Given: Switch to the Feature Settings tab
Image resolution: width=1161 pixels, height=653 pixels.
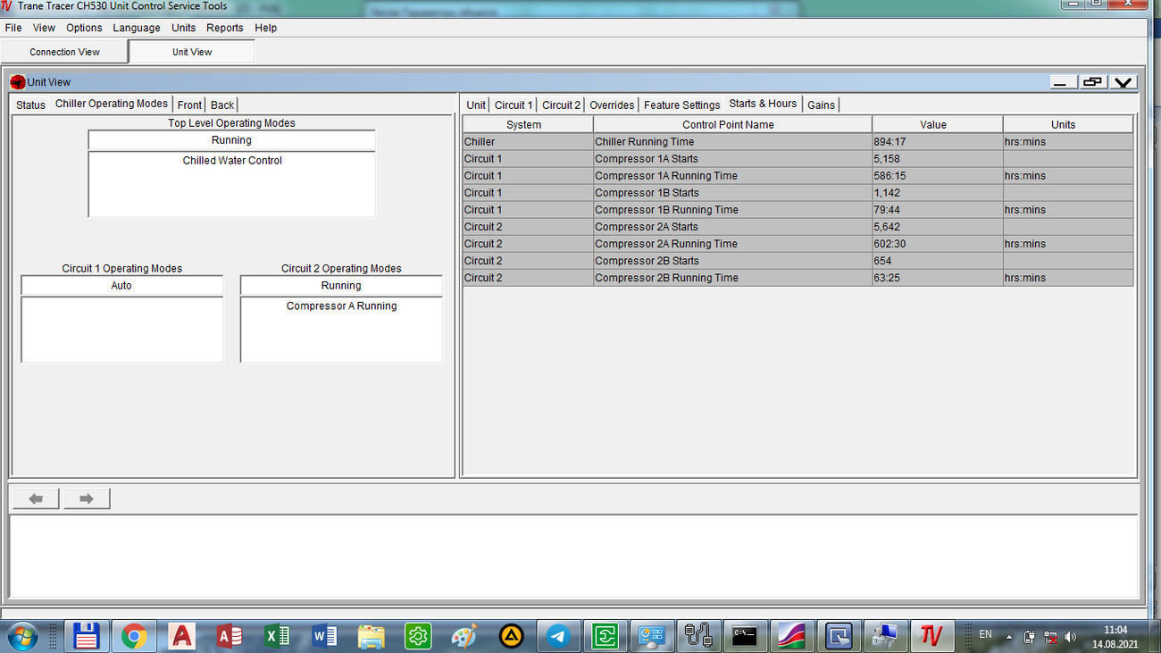Looking at the screenshot, I should (681, 105).
